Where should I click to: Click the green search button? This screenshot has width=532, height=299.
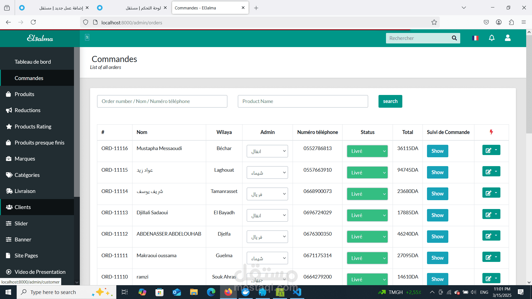390,101
